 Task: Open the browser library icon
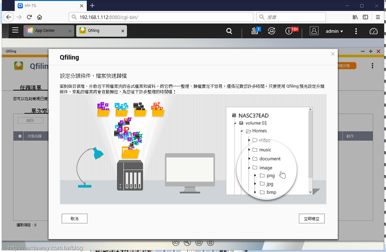355,17
